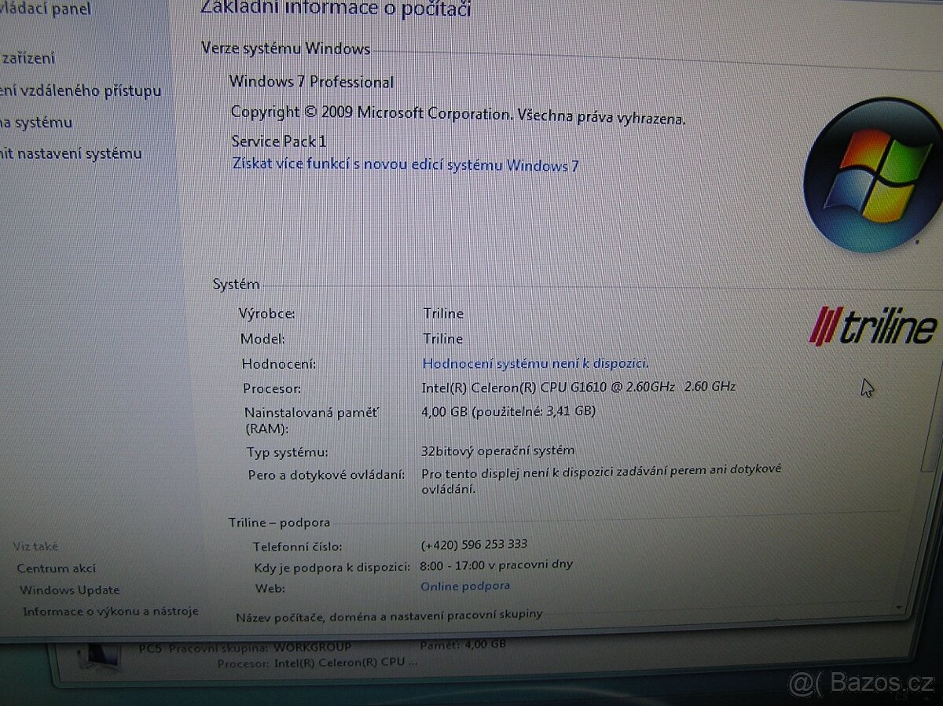
Task: Click the scroll down arrow of System panel
Action: (901, 607)
